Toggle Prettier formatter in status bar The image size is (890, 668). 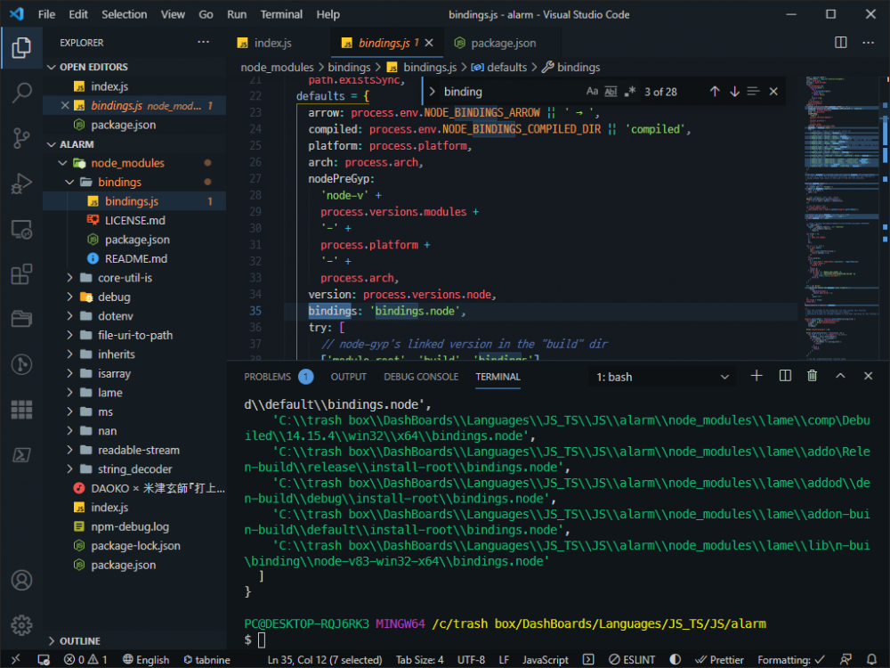tap(720, 659)
